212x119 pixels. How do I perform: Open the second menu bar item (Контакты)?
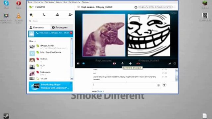(x=38, y=2)
